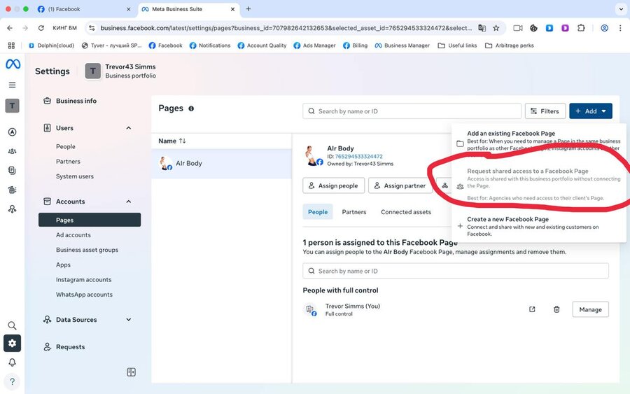Click the search magnifier icon in left rail
The image size is (630, 394).
(12, 325)
